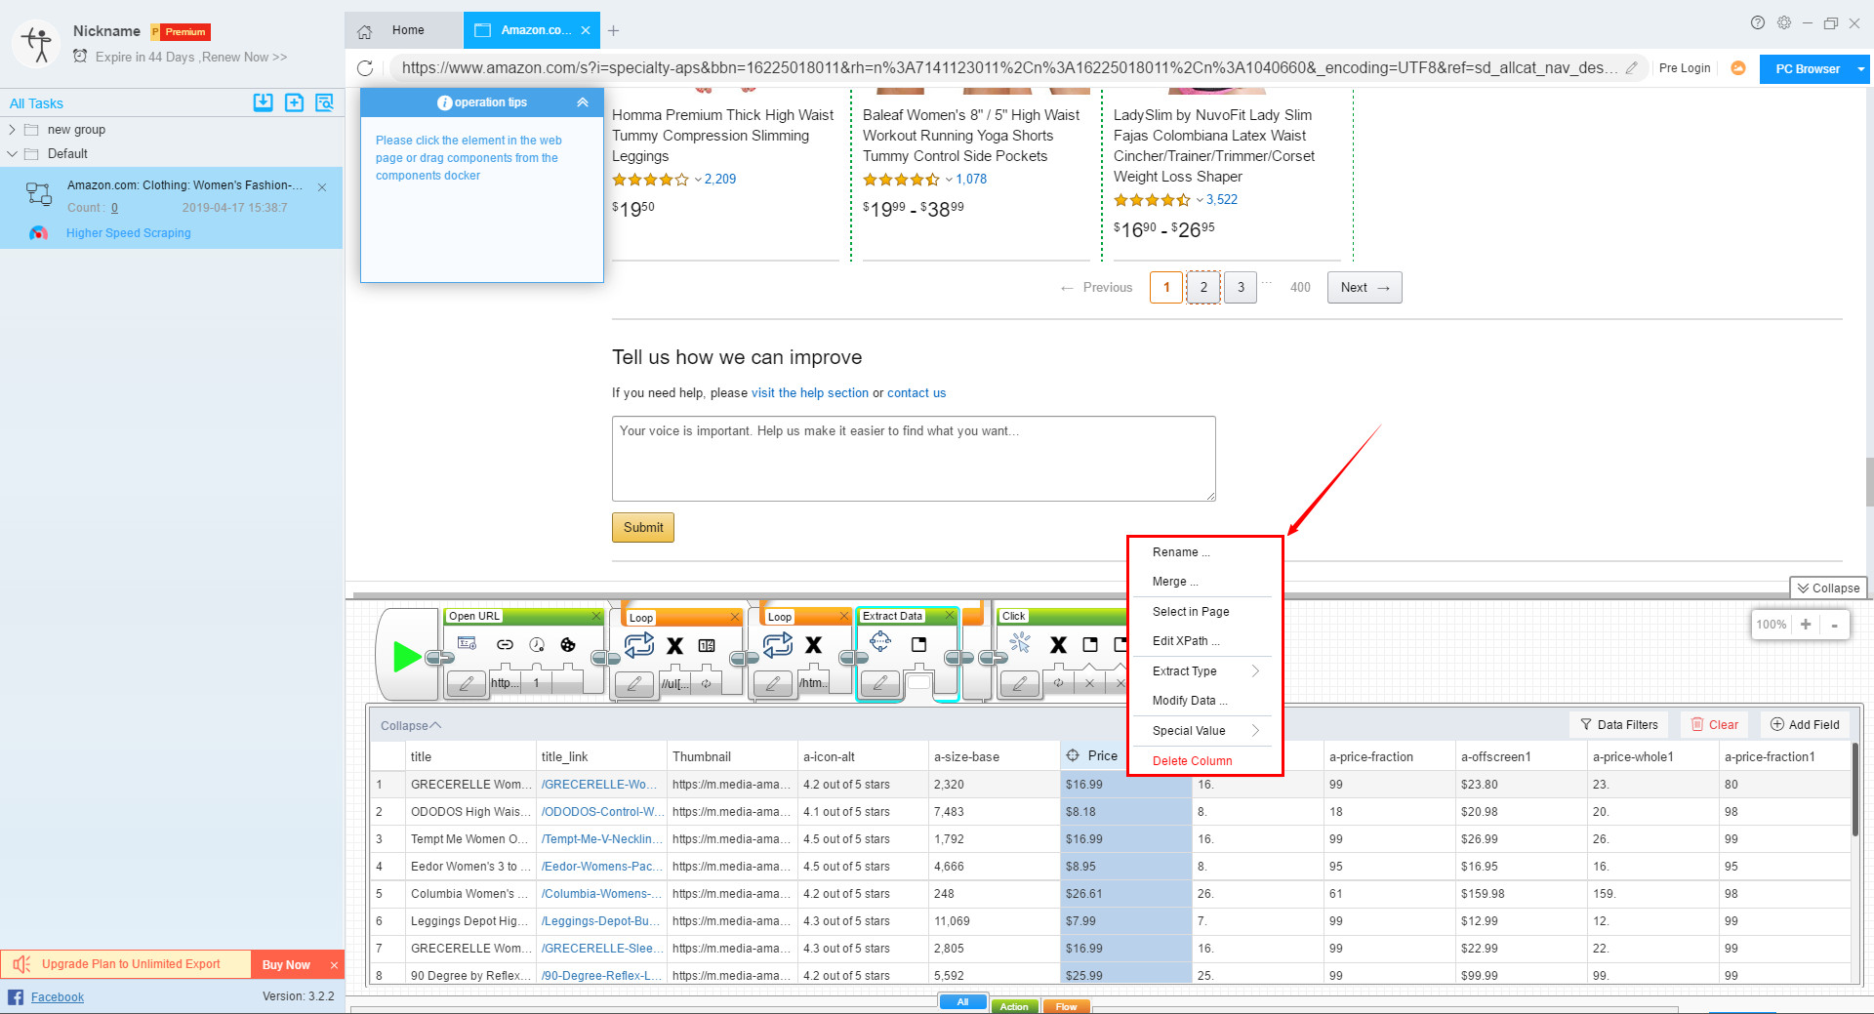Expand the rating dropdown beside 2,209
This screenshot has height=1014, width=1874.
(698, 180)
